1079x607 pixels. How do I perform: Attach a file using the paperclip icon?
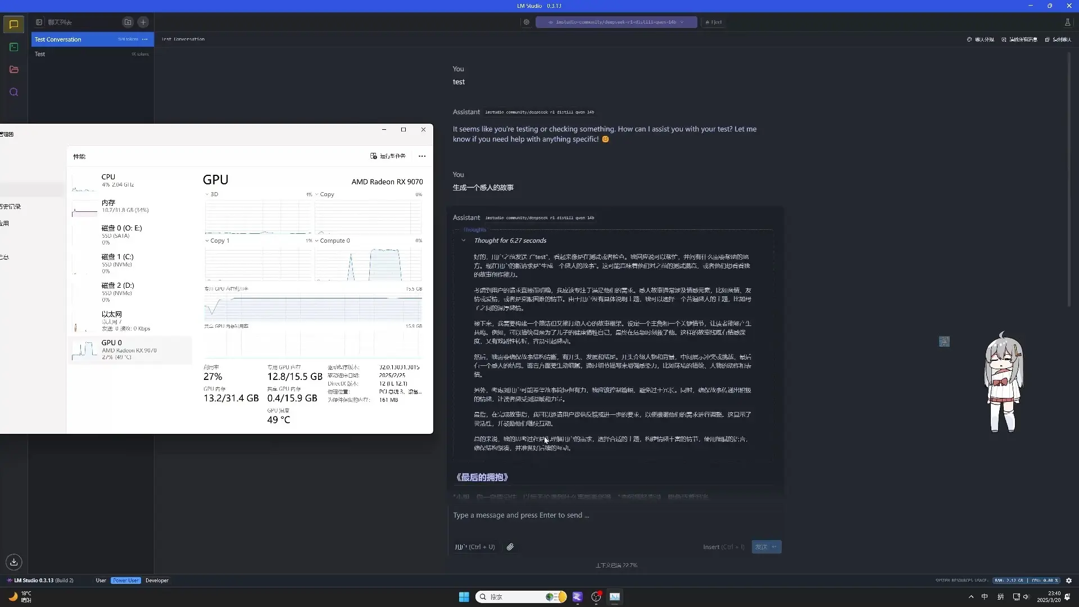pos(510,547)
